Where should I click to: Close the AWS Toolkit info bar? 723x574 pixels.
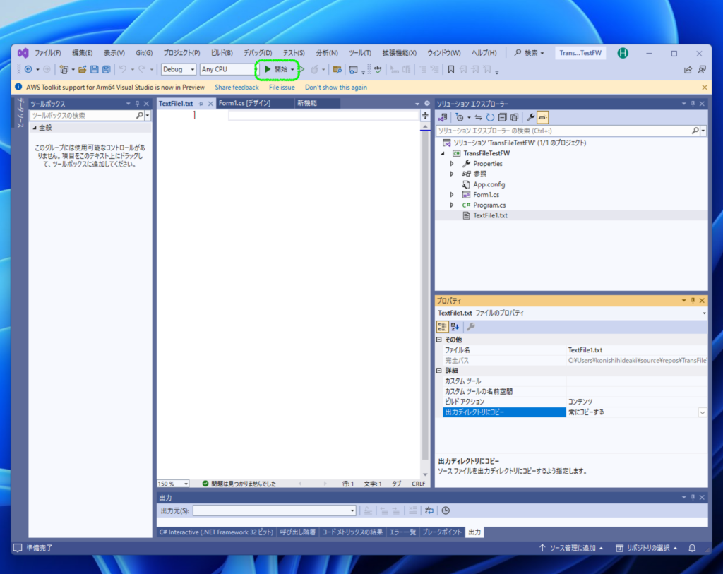(704, 88)
